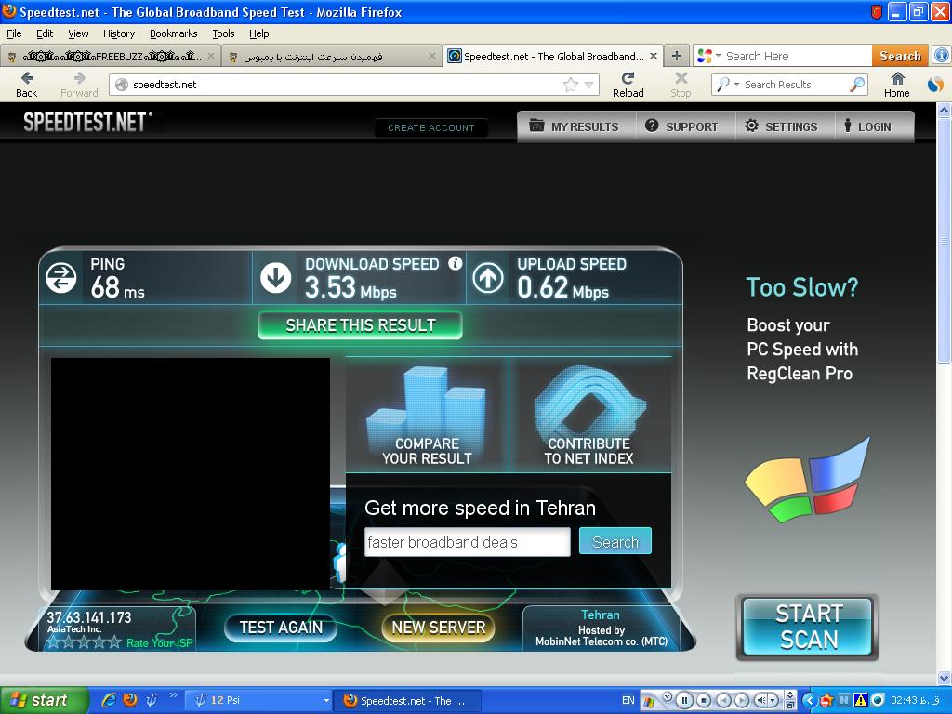Click the upload arrow icon
Image resolution: width=952 pixels, height=714 pixels.
pyautogui.click(x=488, y=278)
